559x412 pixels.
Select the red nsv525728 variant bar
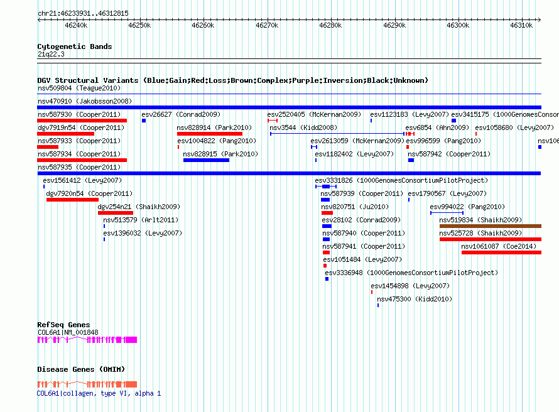[490, 239]
